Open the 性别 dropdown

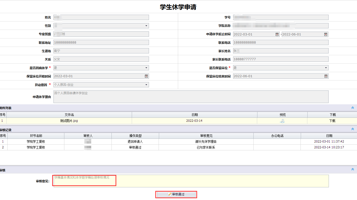point(146,26)
